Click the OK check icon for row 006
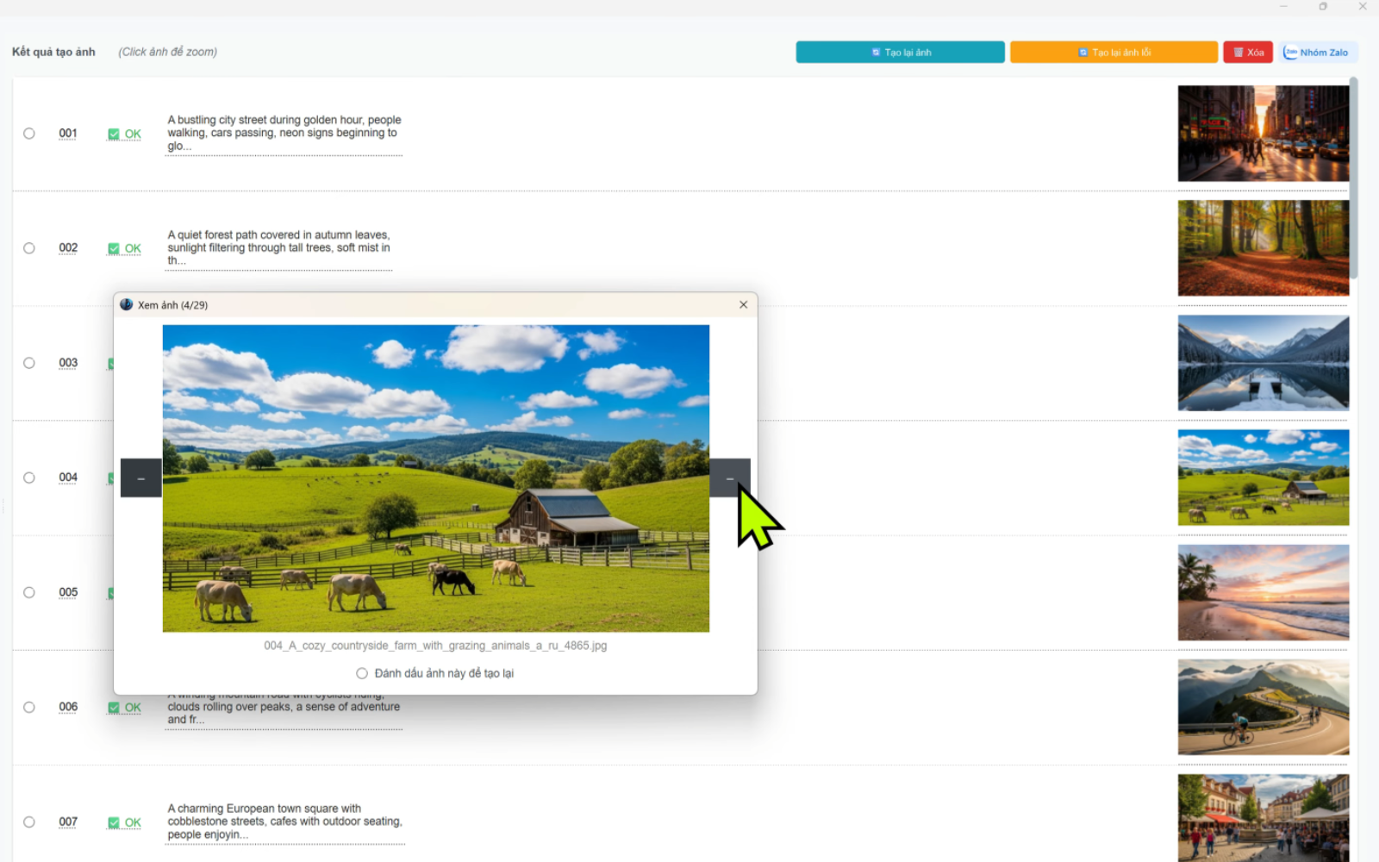This screenshot has height=862, width=1379. pos(113,708)
